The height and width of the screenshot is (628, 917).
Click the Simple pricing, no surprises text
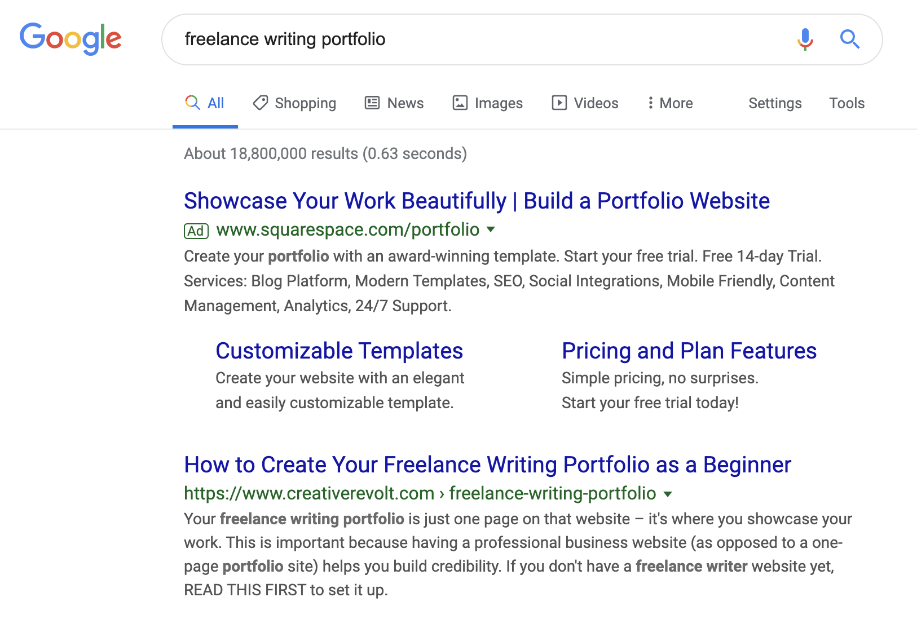tap(660, 378)
